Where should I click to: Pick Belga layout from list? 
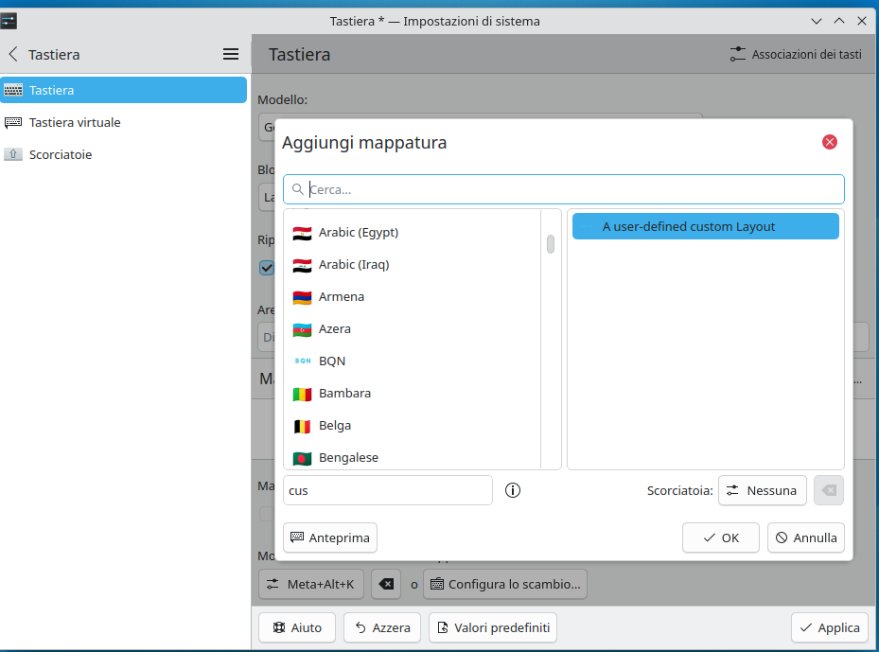click(412, 426)
